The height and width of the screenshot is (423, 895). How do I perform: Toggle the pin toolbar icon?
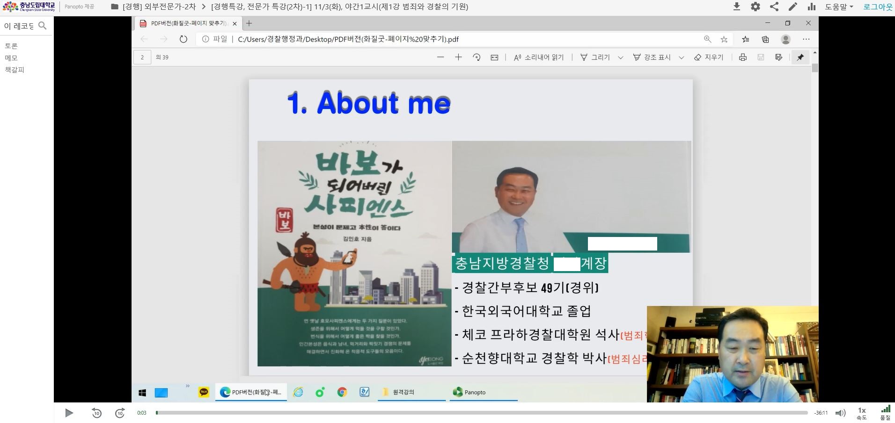pos(800,57)
